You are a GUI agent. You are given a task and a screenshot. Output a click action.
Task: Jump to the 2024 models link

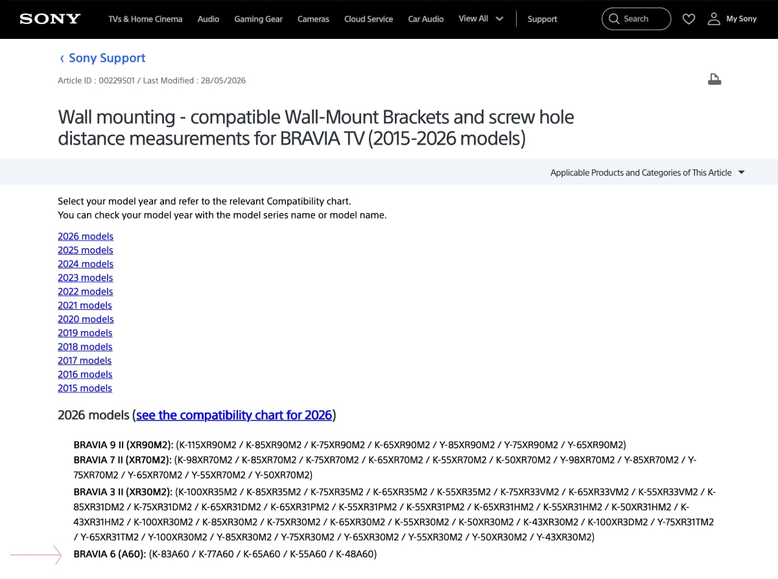coord(86,264)
